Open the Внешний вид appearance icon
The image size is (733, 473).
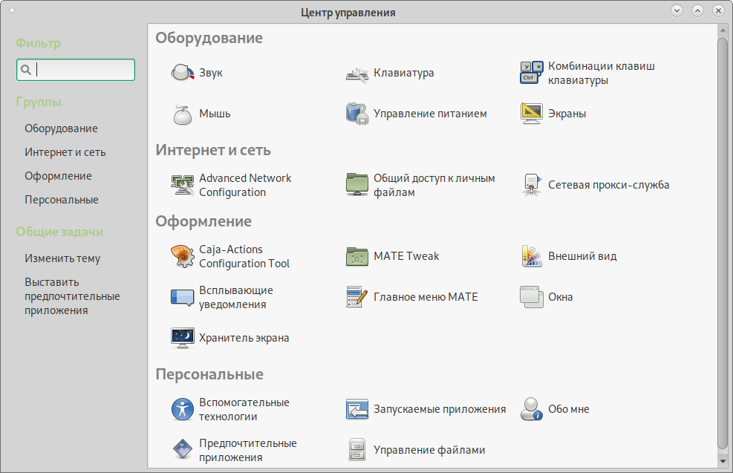[532, 256]
